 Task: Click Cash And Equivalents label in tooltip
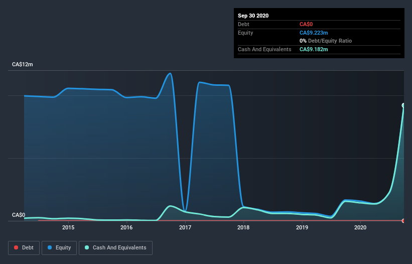point(264,49)
